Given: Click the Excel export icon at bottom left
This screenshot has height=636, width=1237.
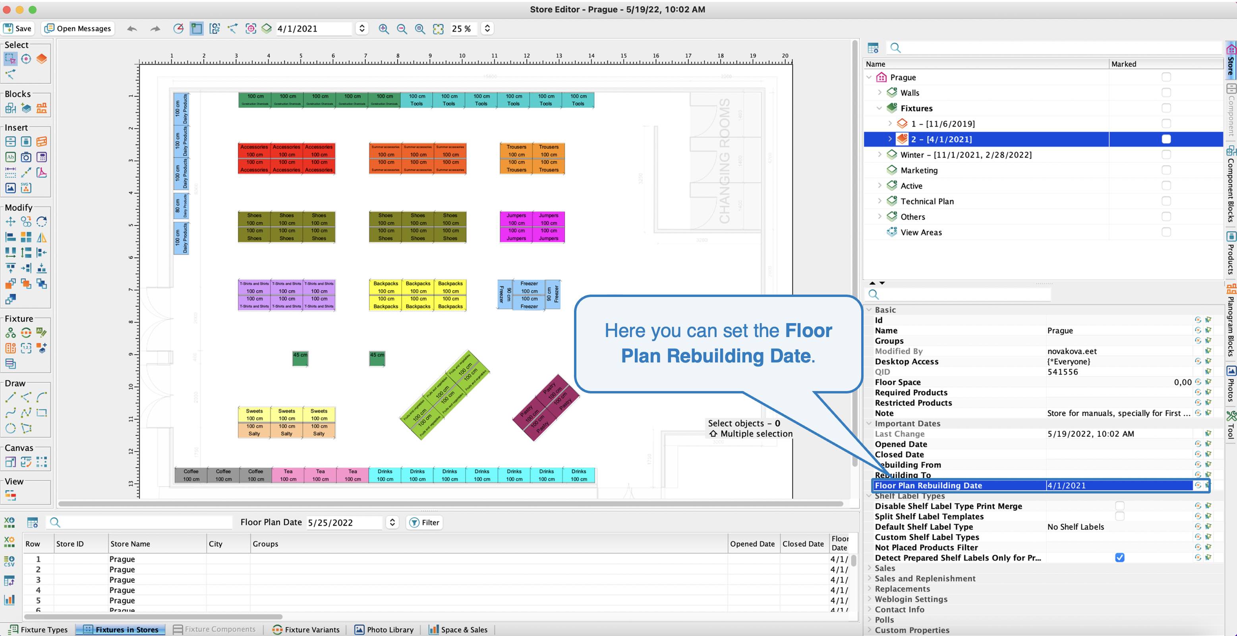Looking at the screenshot, I should coord(9,522).
